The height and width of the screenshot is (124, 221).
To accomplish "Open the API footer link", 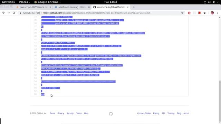I will pyautogui.click(x=163, y=113).
